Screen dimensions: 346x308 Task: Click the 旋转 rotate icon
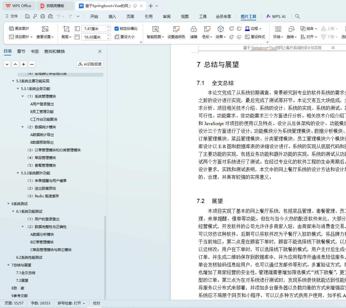[292, 29]
